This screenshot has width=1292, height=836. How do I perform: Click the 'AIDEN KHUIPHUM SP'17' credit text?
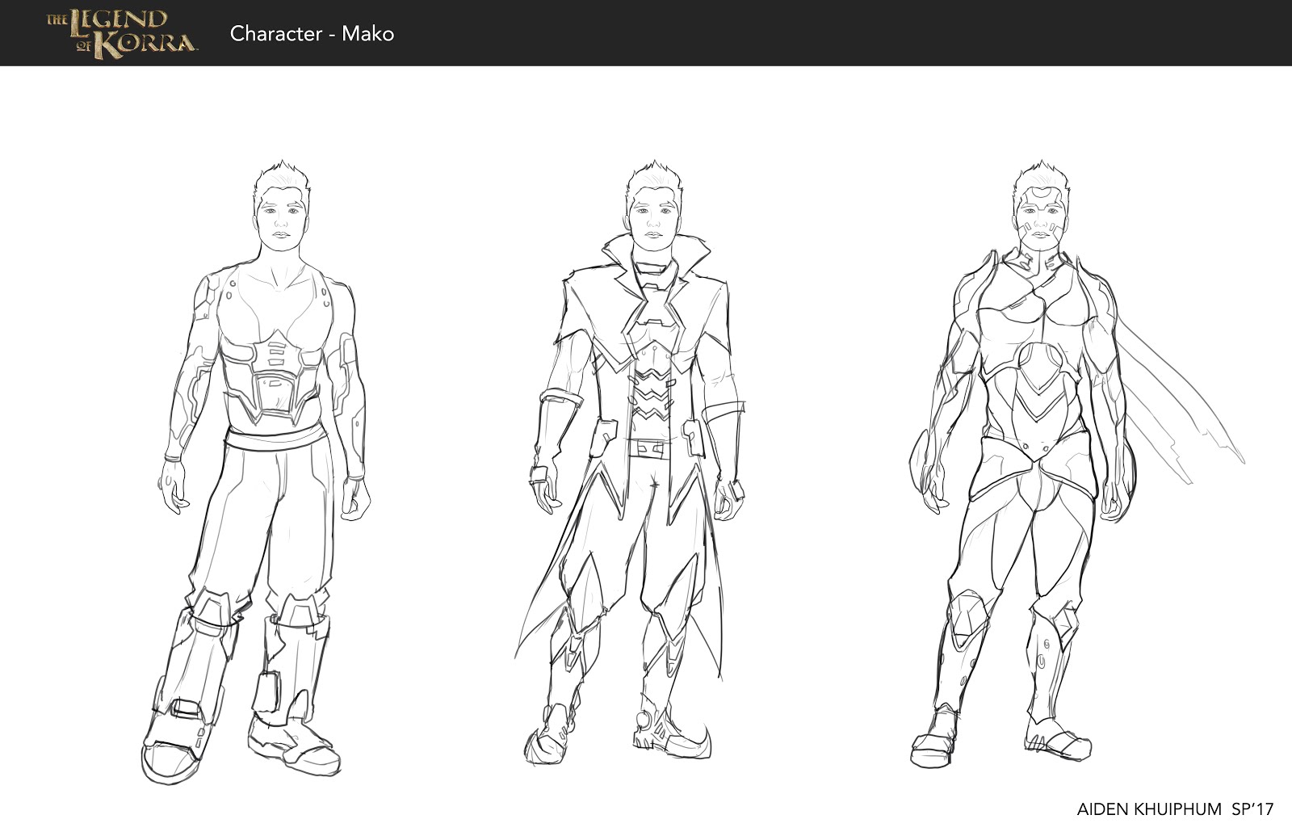click(1175, 809)
